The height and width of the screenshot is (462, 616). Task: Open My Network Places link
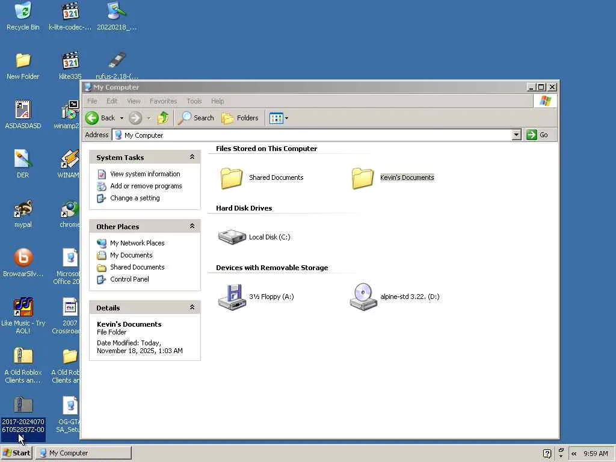137,243
